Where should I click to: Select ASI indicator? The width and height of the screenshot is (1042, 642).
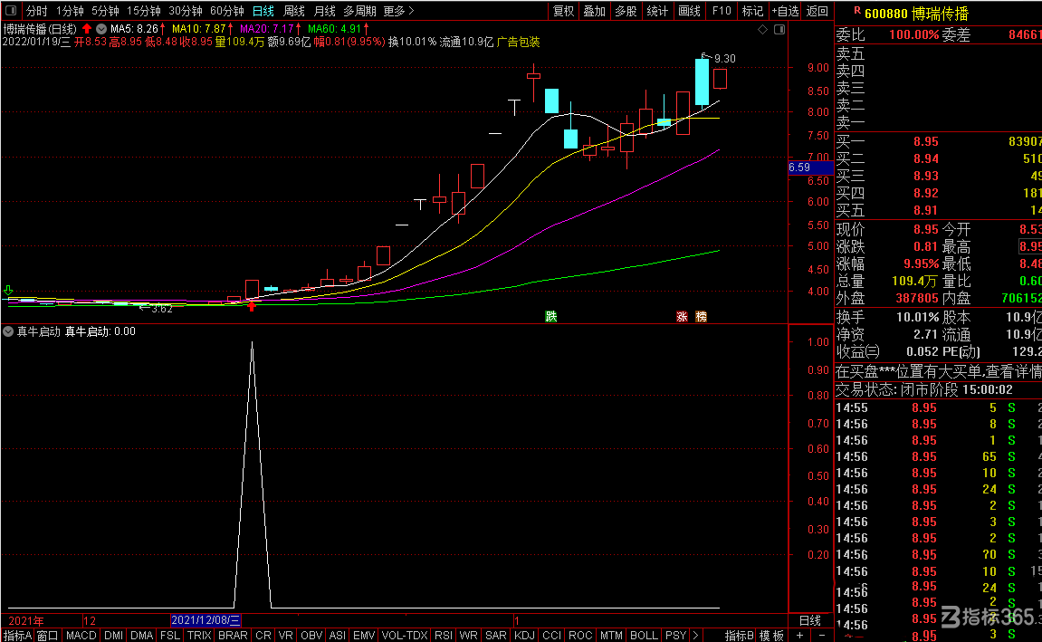[x=337, y=636]
